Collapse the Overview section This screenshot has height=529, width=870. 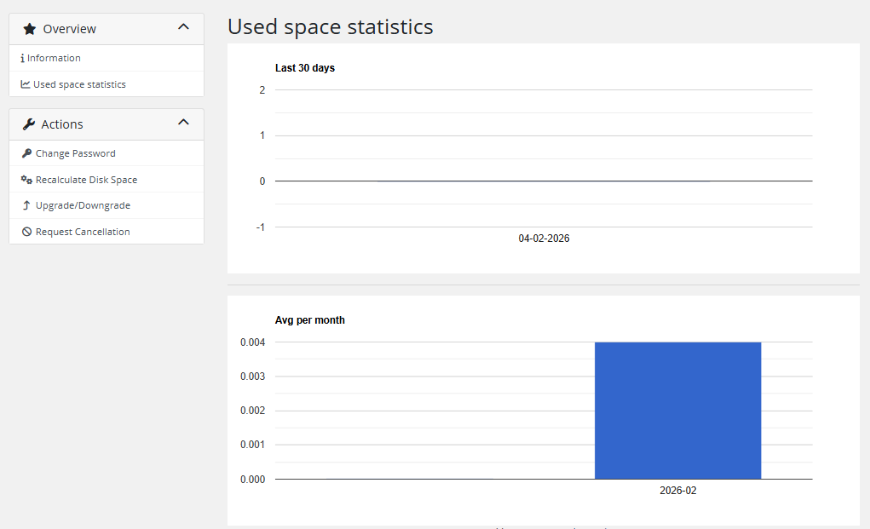click(x=183, y=26)
